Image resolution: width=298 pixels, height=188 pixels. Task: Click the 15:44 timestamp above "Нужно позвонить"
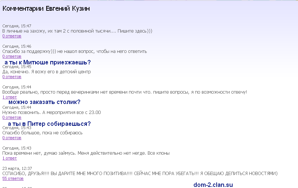pyautogui.click(x=17, y=107)
